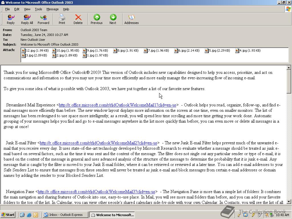Follow the WelcomeMail2 Junk E-mail Filter link

[x=98, y=143]
